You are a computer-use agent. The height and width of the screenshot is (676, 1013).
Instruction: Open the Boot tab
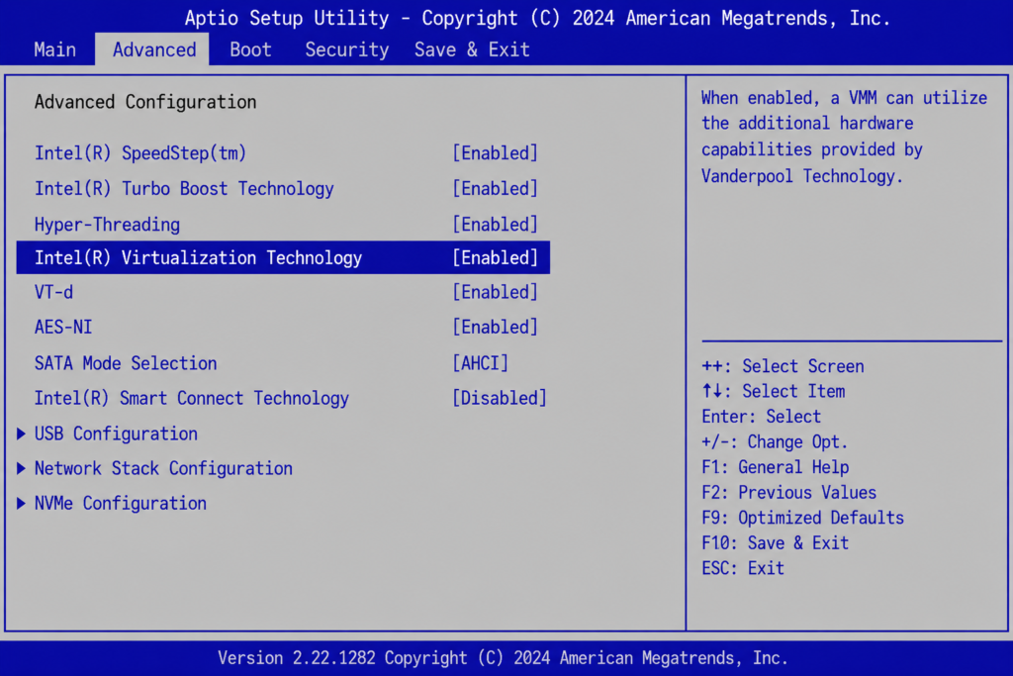pos(250,49)
